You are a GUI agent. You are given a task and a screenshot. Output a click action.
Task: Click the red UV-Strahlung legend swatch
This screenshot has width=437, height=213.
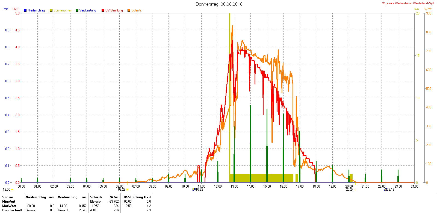pyautogui.click(x=103, y=10)
